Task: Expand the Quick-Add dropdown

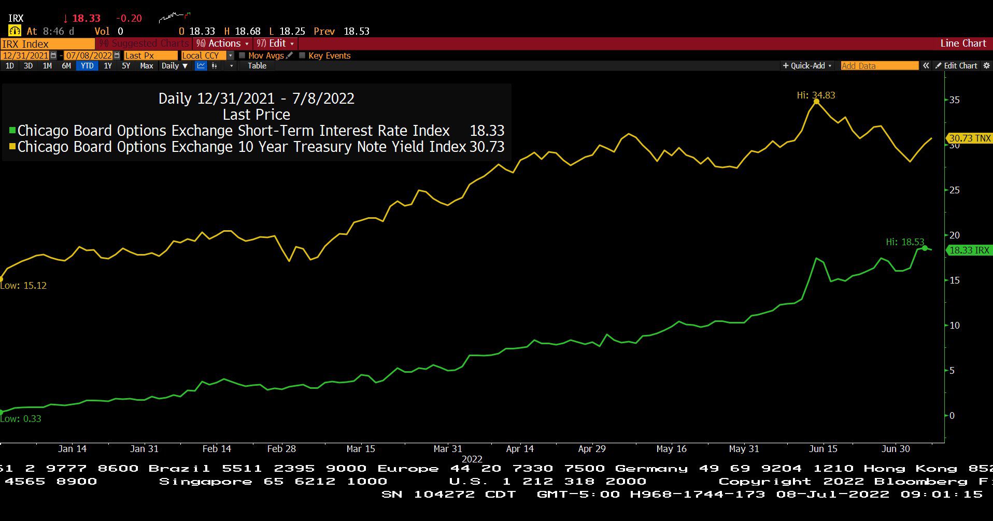Action: point(807,66)
